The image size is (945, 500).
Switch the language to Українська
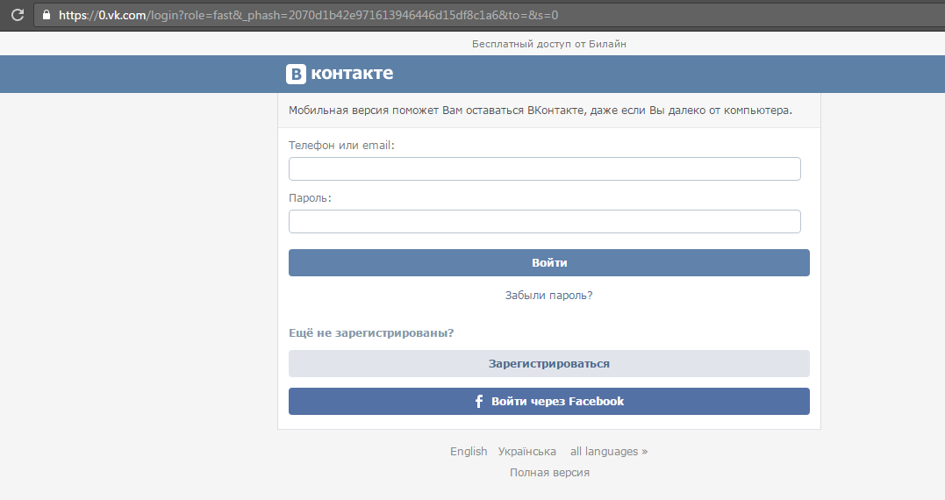click(x=526, y=452)
